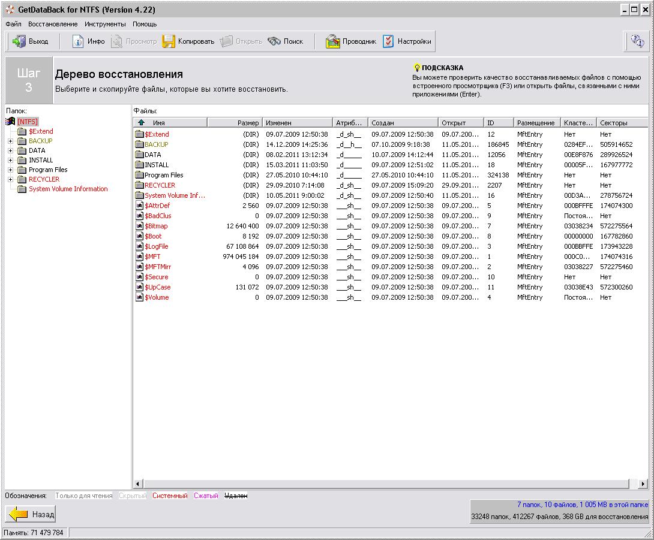Select the $BadClus file icon in list
This screenshot has width=654, height=540.
(140, 216)
